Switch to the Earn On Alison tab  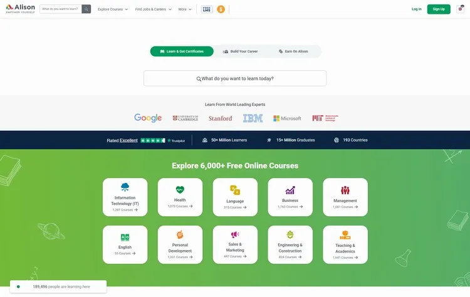pyautogui.click(x=293, y=51)
